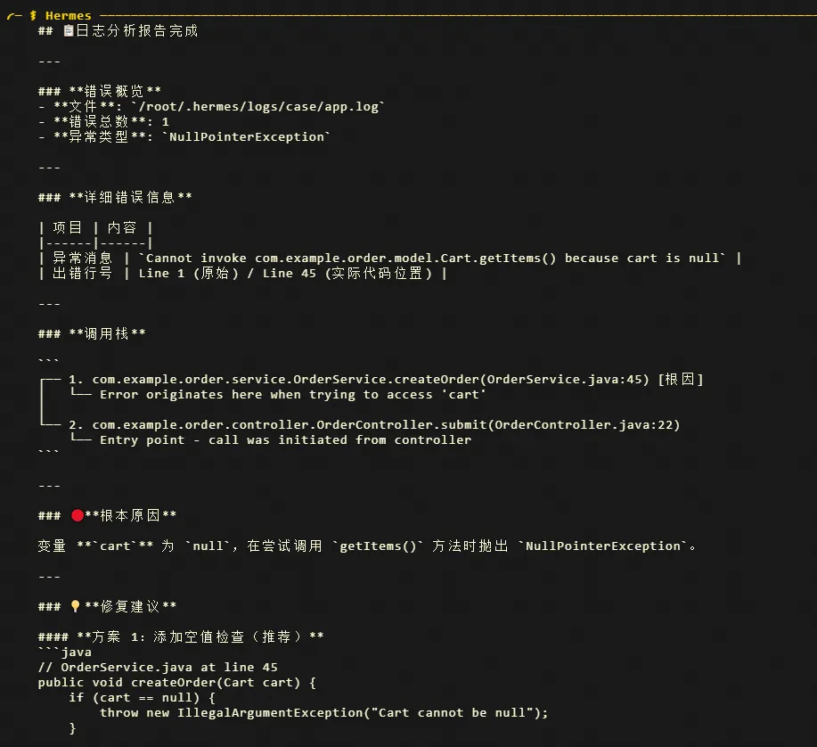
Task: Click the 出错行号 table row label
Action: coord(83,273)
